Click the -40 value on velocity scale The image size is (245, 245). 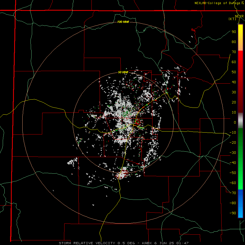click(233, 163)
